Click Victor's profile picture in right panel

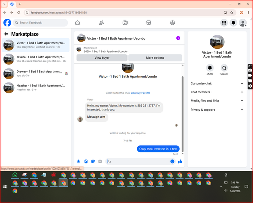(x=217, y=42)
